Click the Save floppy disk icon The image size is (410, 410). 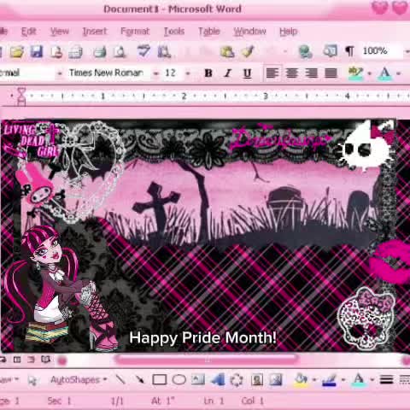[x=37, y=52]
